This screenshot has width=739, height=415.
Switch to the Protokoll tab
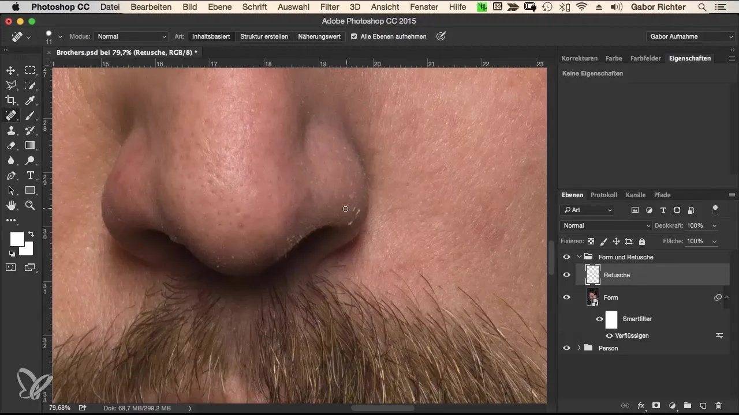pos(604,195)
